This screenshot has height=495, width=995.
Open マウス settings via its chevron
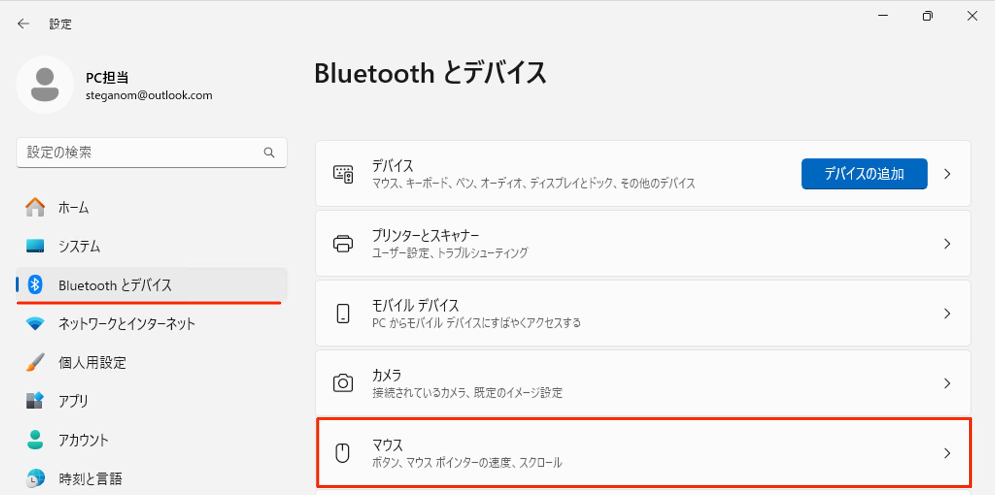click(947, 452)
